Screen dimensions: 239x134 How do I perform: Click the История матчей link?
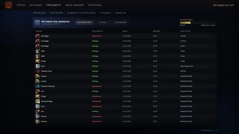[223, 5]
